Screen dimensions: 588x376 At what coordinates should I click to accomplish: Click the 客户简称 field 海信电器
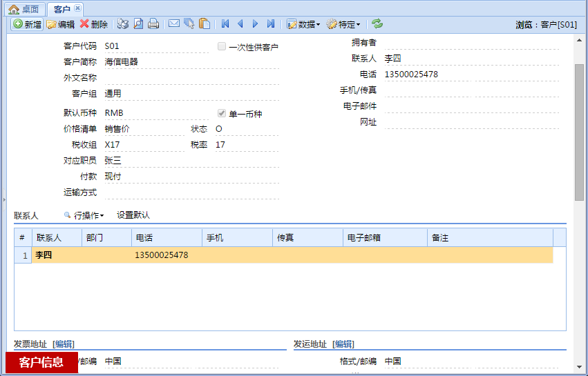[191, 62]
